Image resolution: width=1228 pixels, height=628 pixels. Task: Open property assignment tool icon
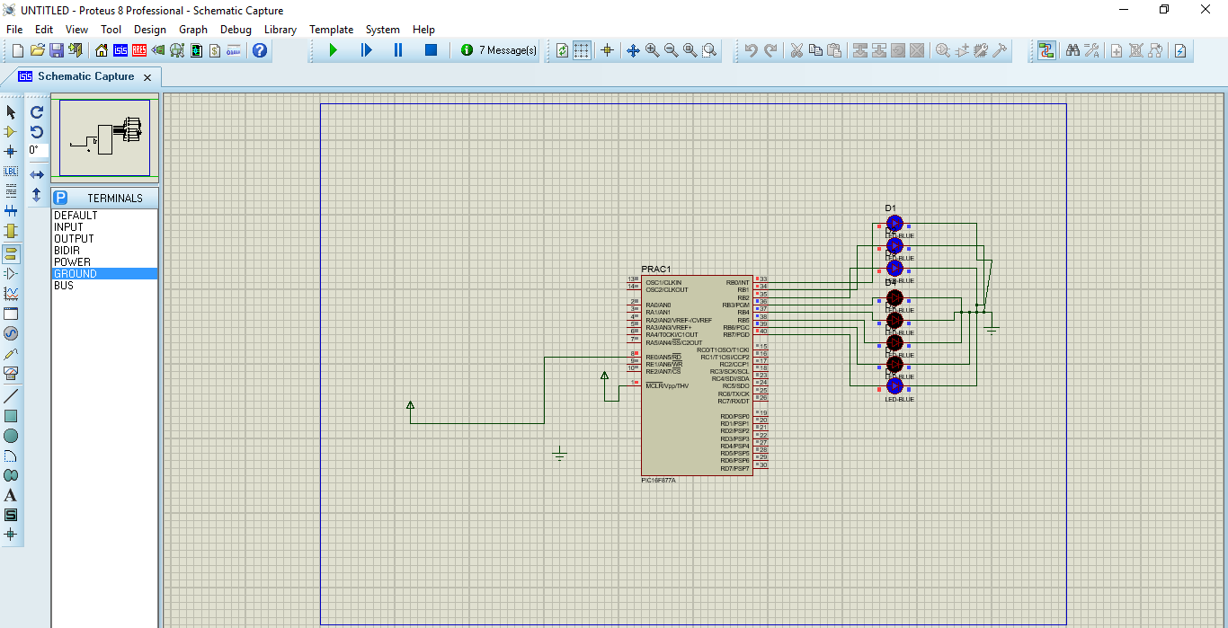(1091, 50)
